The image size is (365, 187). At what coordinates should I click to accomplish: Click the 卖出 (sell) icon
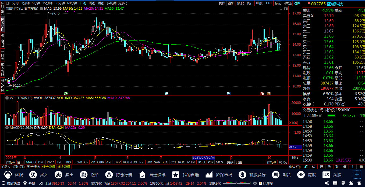click(x=58, y=175)
